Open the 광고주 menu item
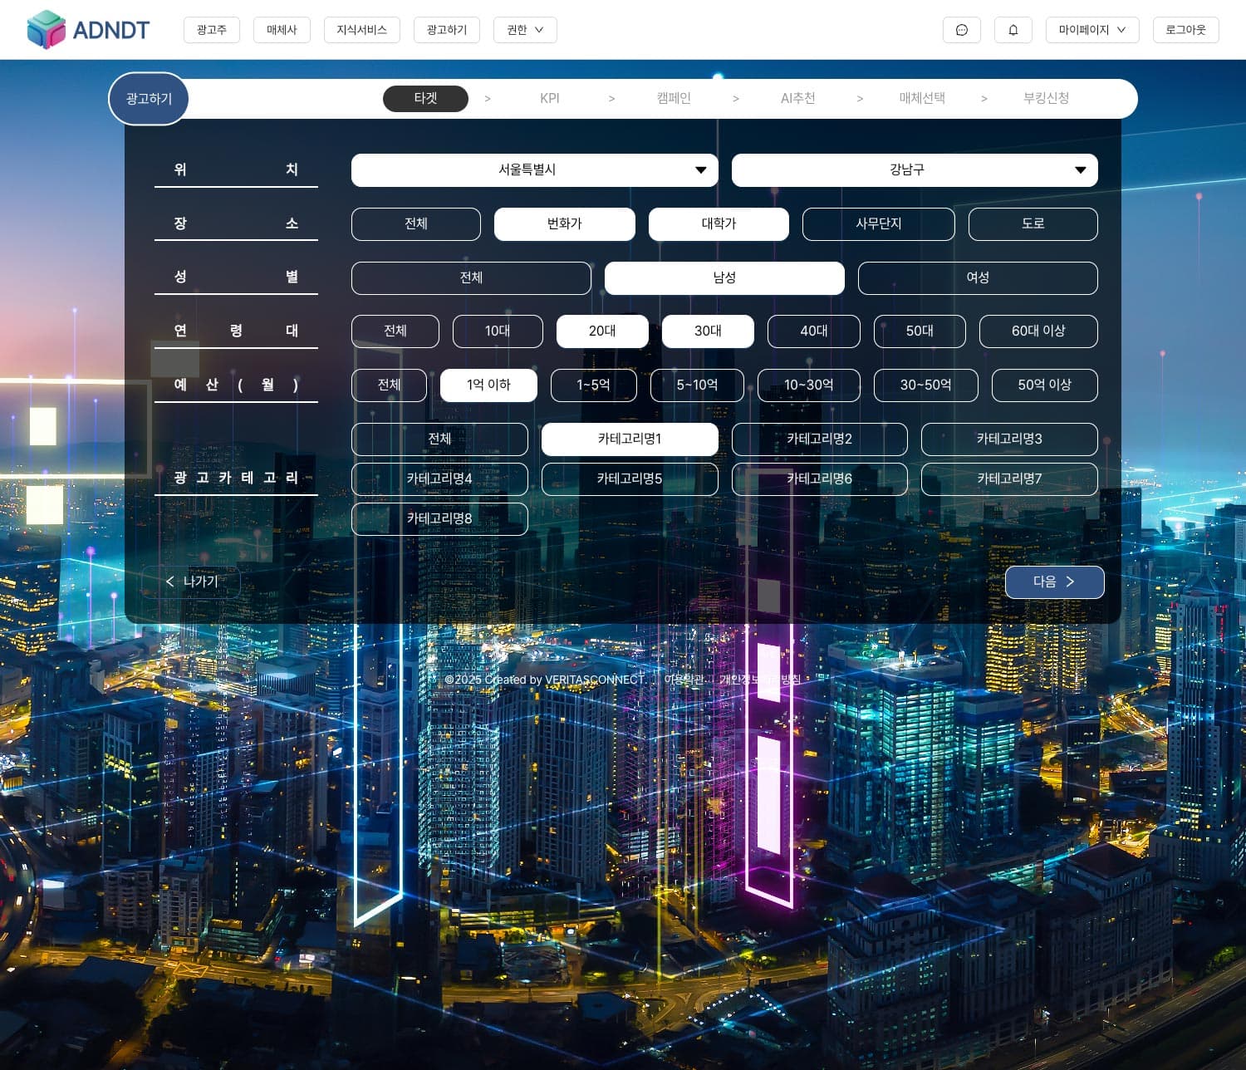The image size is (1246, 1070). (x=211, y=30)
